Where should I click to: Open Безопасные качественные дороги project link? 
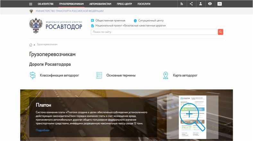(131, 26)
